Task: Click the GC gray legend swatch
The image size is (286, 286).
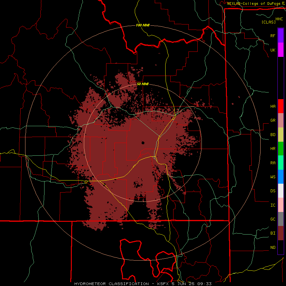Action: (281, 219)
